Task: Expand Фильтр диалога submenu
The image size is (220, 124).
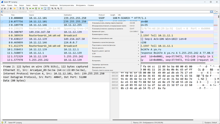Action: (114, 48)
